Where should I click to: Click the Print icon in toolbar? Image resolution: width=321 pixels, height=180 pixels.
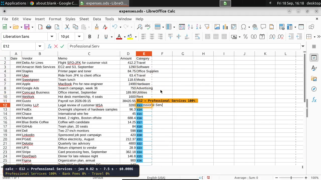(49, 27)
